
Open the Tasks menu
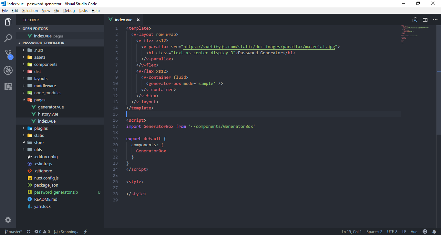(x=83, y=11)
